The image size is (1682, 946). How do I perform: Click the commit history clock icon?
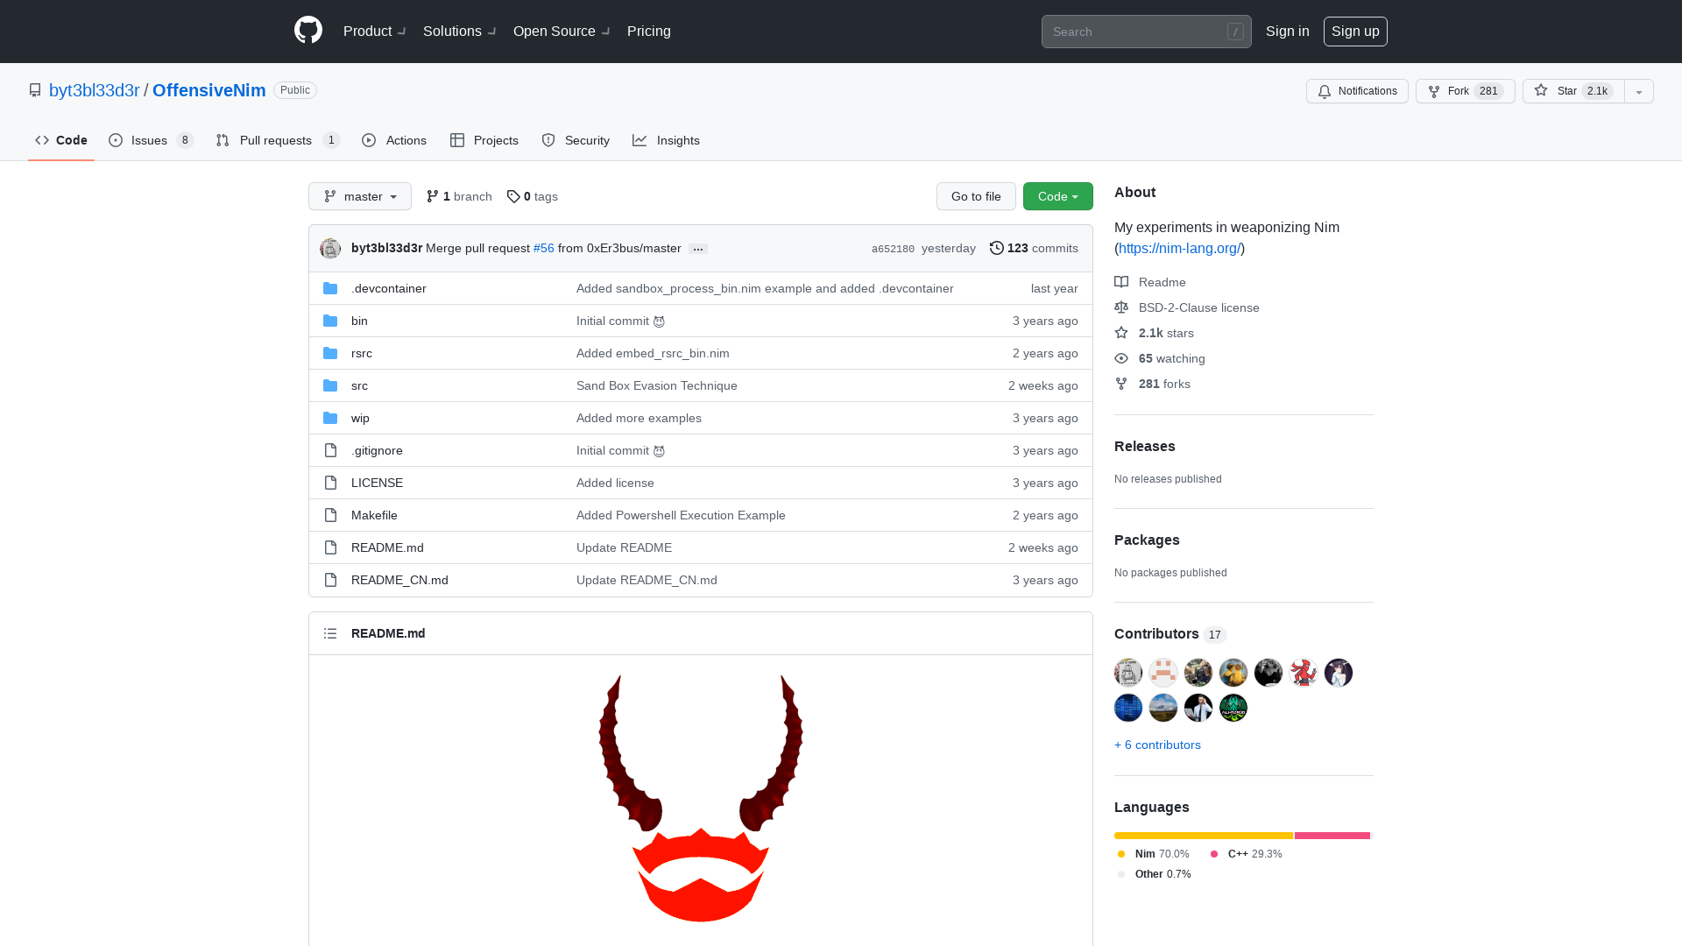(997, 248)
